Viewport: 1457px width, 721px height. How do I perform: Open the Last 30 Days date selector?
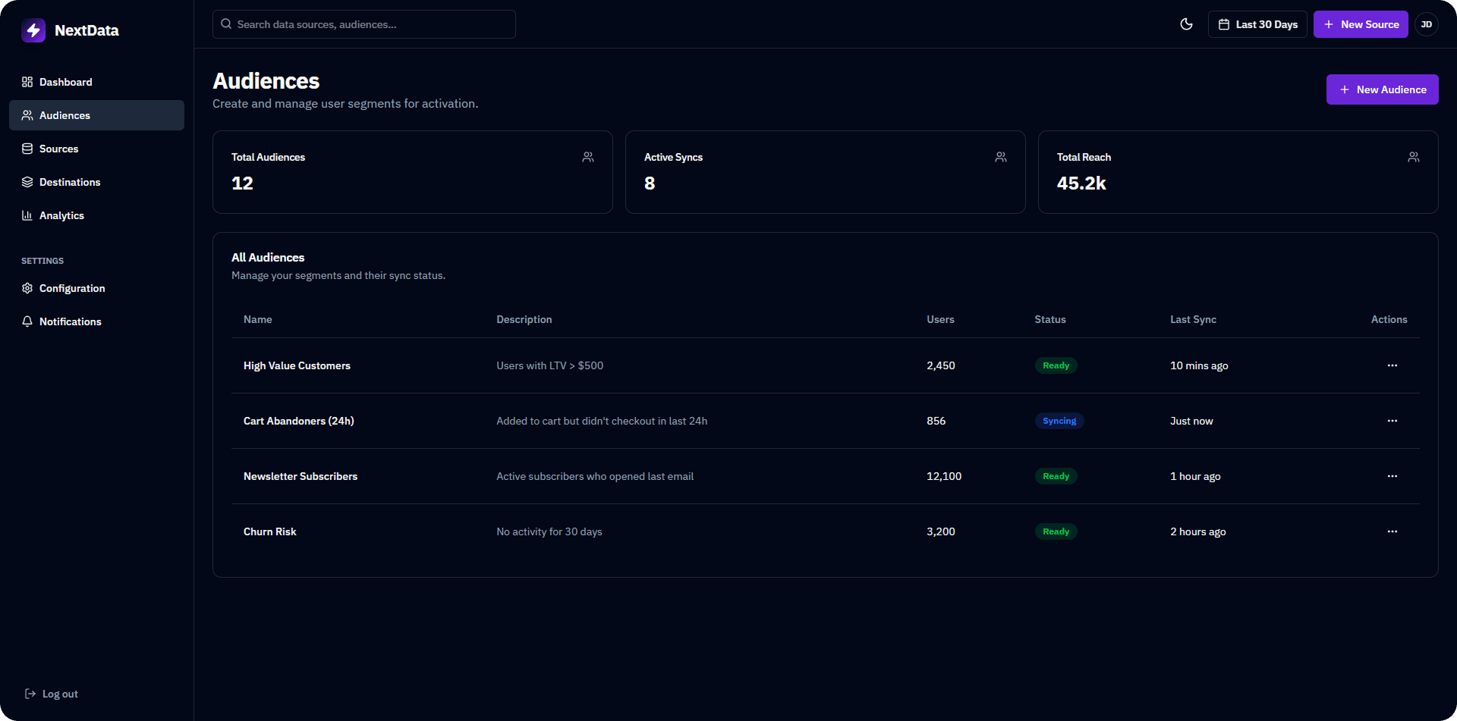1257,24
